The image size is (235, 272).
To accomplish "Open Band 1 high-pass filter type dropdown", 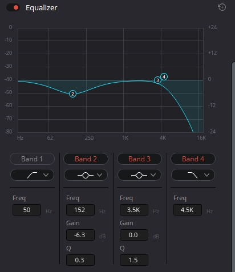I will [x=32, y=175].
